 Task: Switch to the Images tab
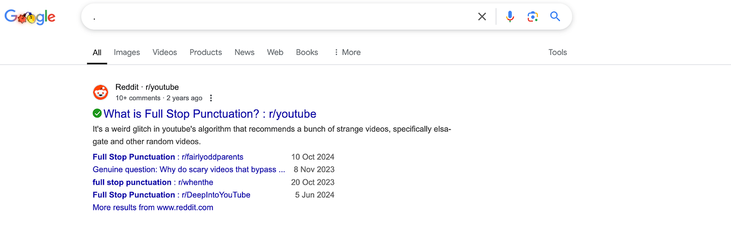pyautogui.click(x=127, y=52)
